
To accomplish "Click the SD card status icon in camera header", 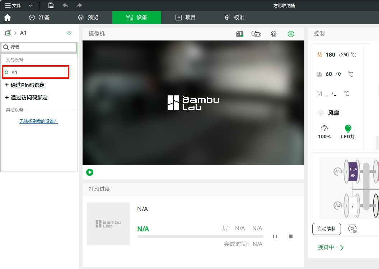I will tap(240, 34).
